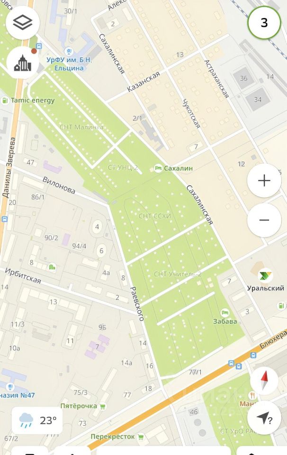
Task: Select the Гимназия №47 school marker
Action: [x=10, y=387]
